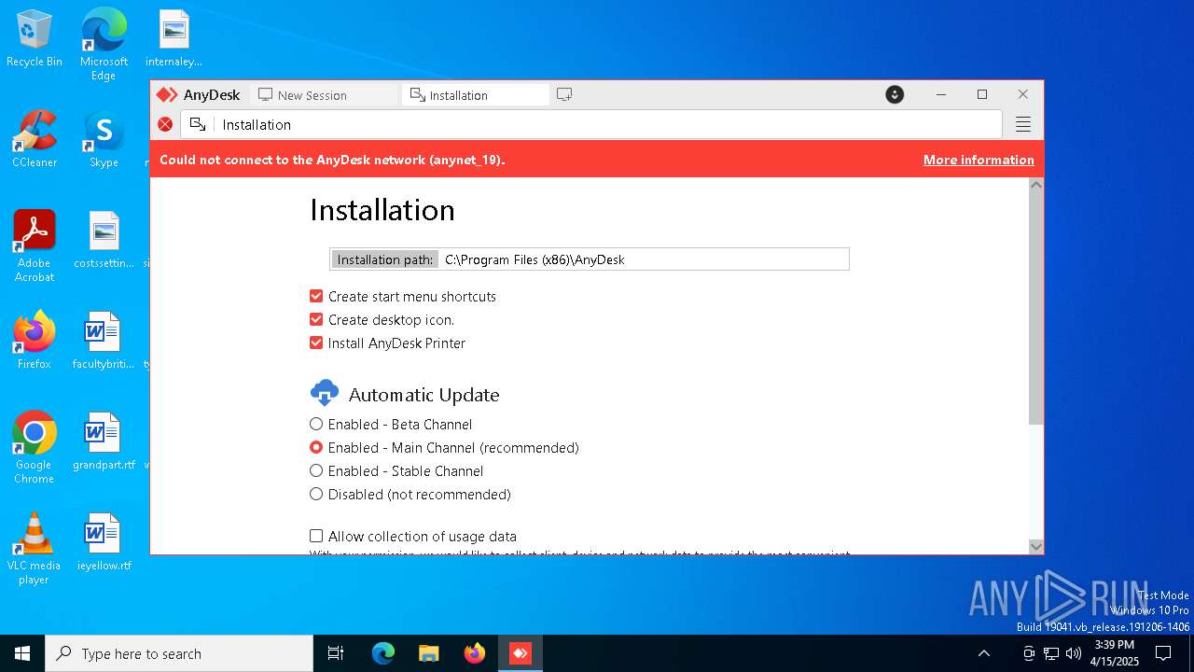Open the notification center icon
Image resolution: width=1194 pixels, height=672 pixels.
tap(1163, 653)
